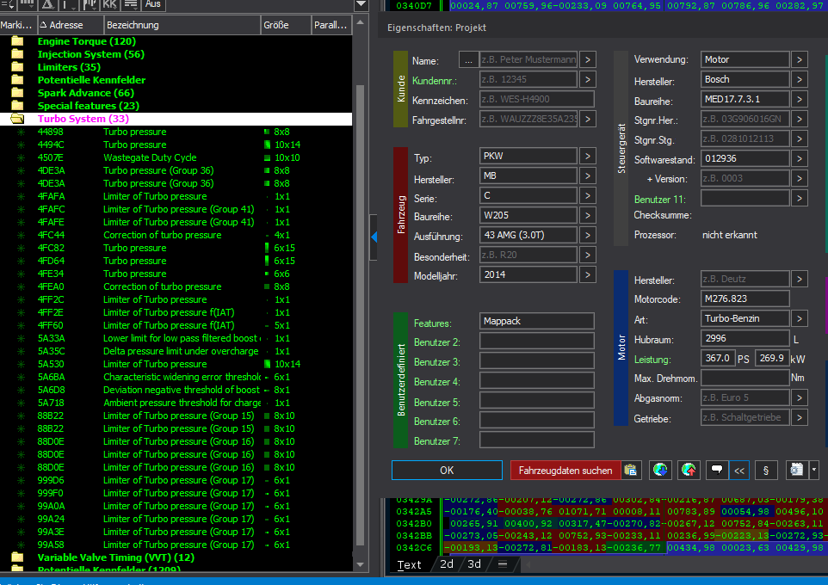Click the speech bubble comment icon

pyautogui.click(x=715, y=471)
